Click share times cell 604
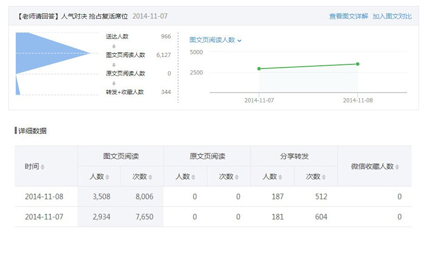 click(321, 217)
